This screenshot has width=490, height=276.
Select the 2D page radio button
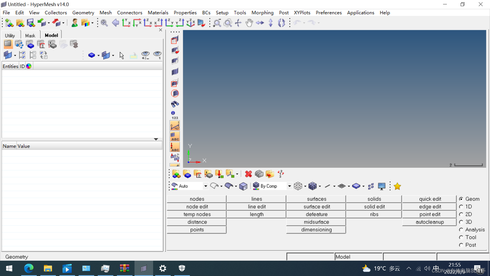click(461, 214)
